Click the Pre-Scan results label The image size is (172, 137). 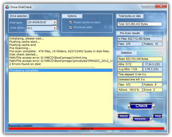click(130, 33)
